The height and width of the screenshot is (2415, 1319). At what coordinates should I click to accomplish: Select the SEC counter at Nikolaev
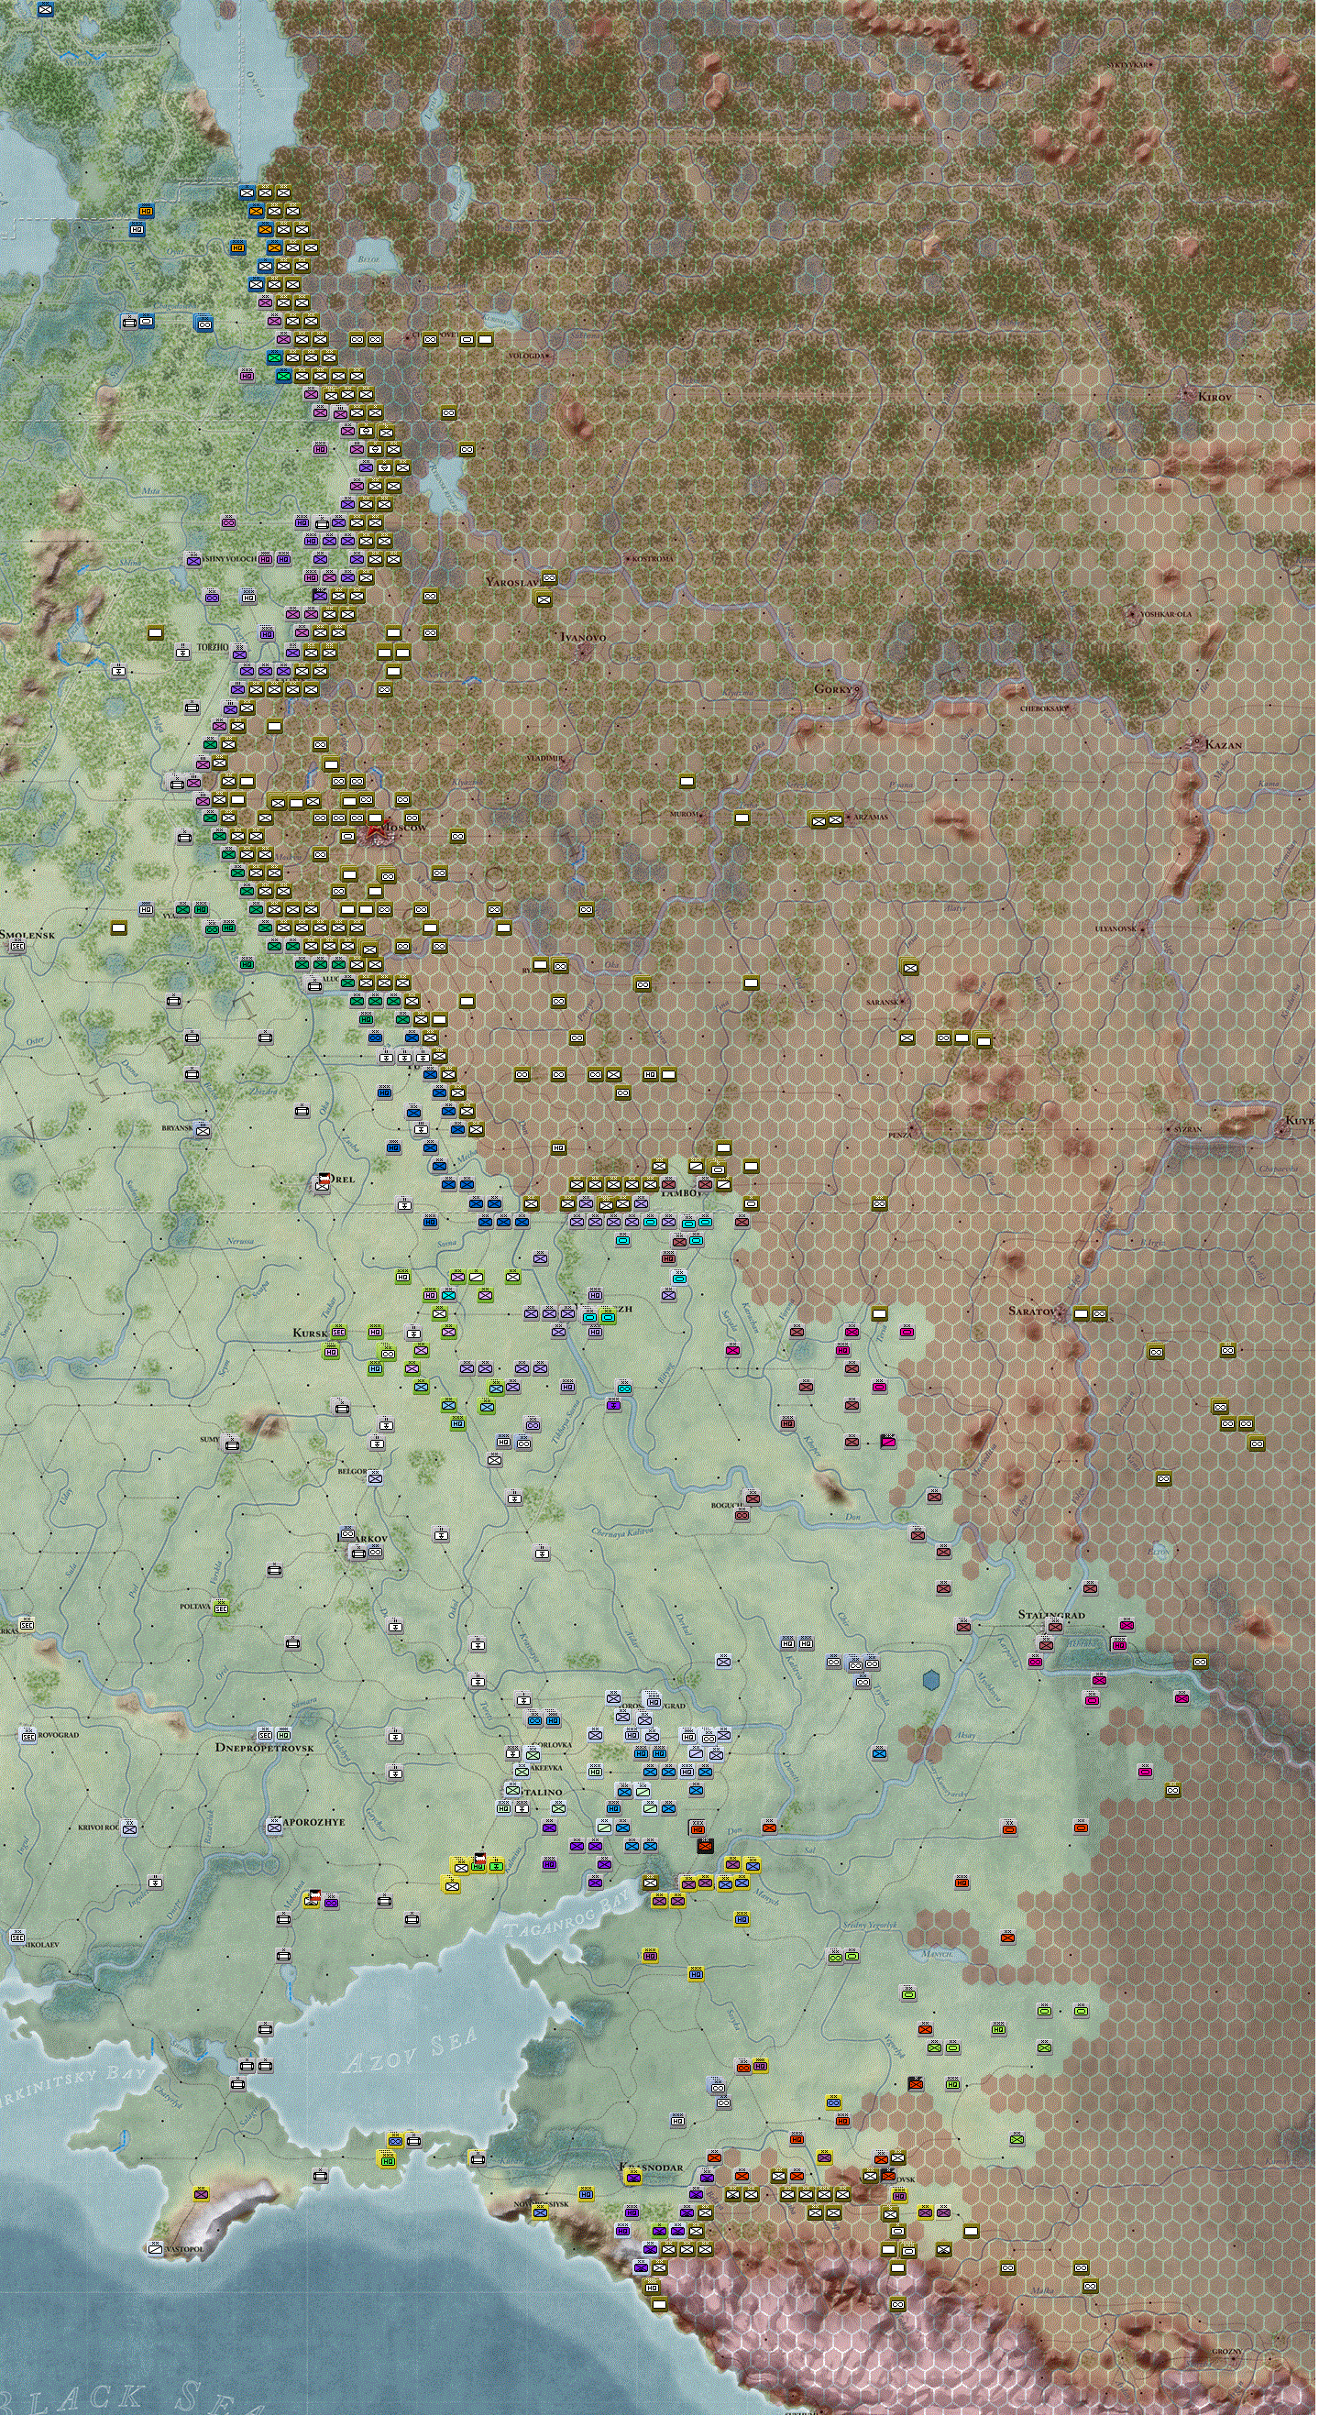[16, 1937]
